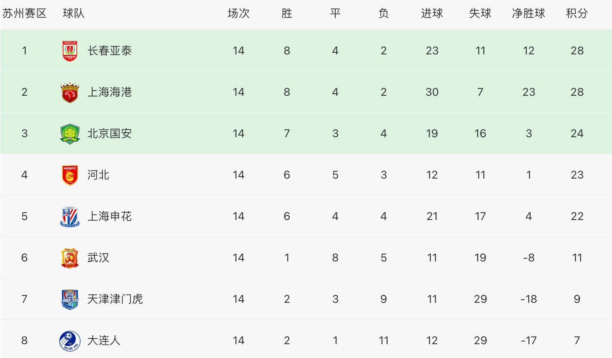
Task: Select the 苏州赛区 header label
Action: [x=24, y=13]
